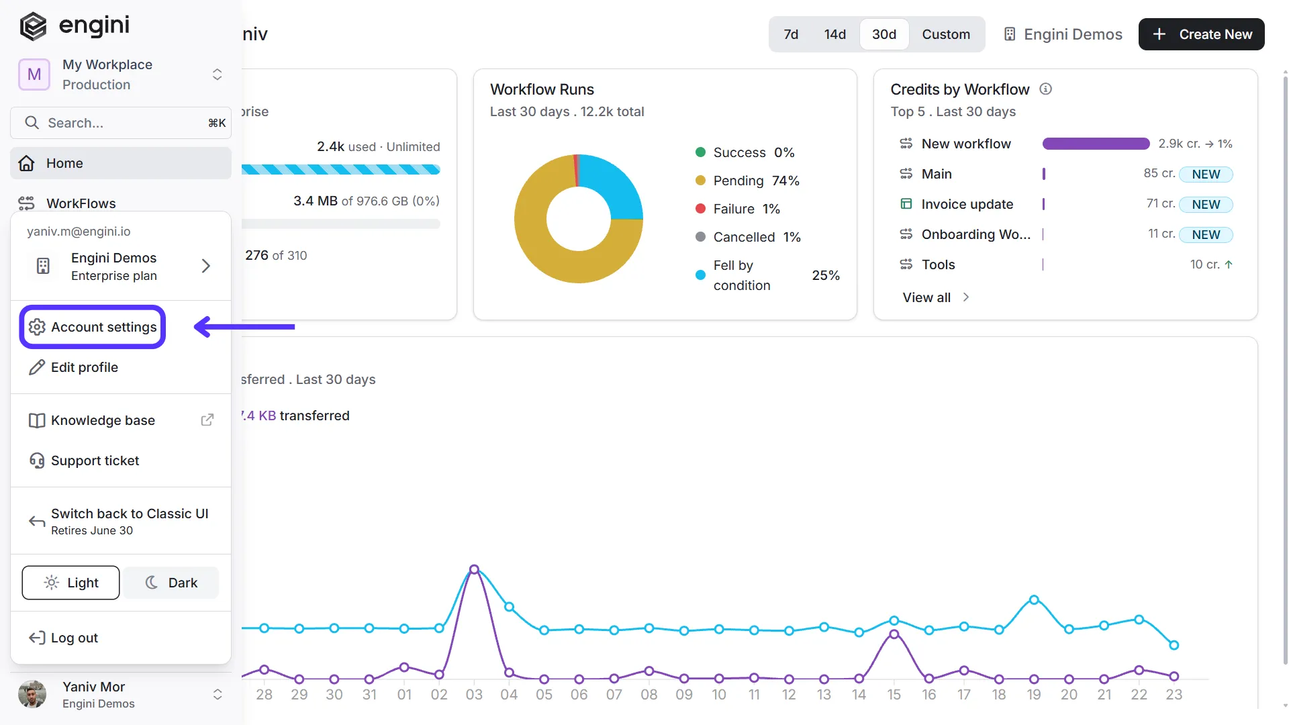Viewport: 1289px width, 725px height.
Task: Click the purple New workflow credits bar
Action: tap(1096, 144)
